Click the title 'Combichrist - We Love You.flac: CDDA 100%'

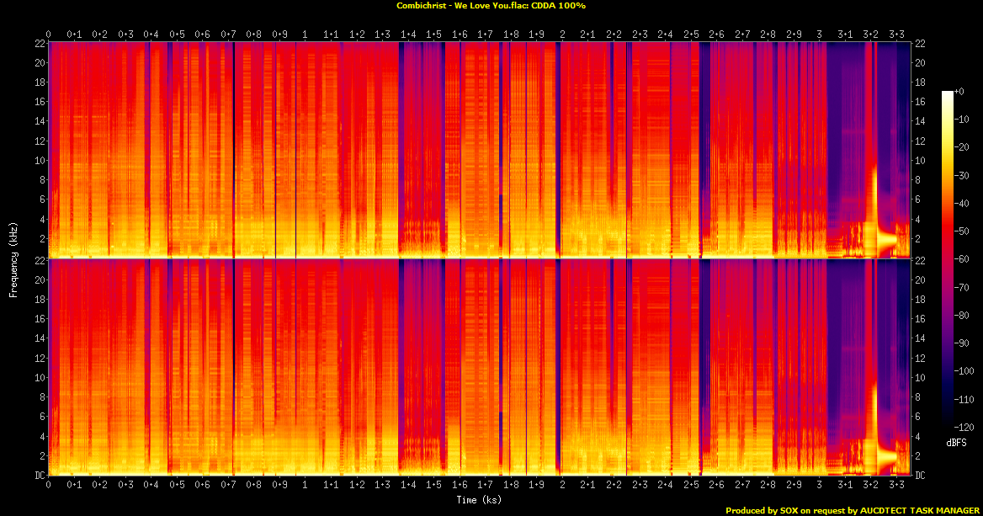pyautogui.click(x=491, y=6)
